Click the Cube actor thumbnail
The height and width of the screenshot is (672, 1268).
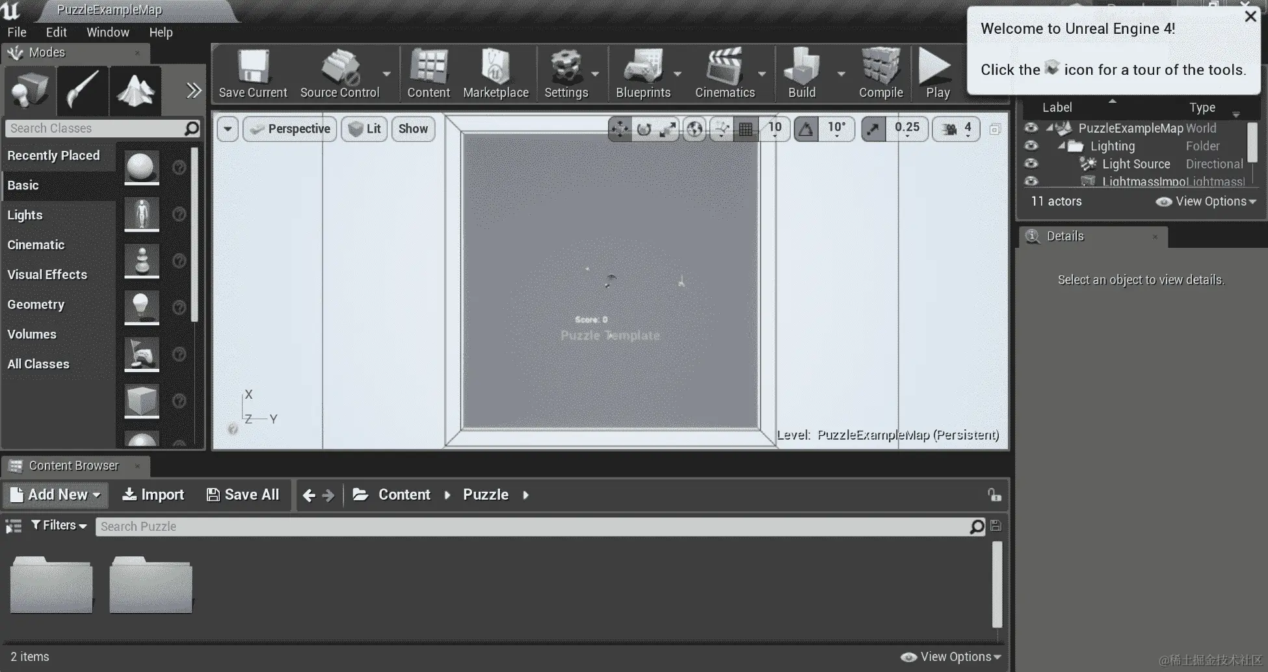click(142, 401)
